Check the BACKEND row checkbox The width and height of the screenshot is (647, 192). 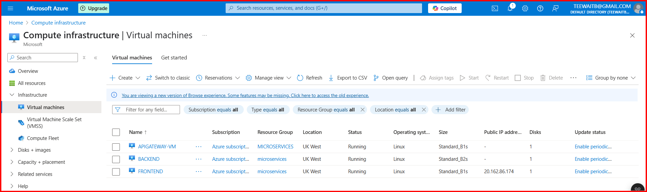[116, 159]
